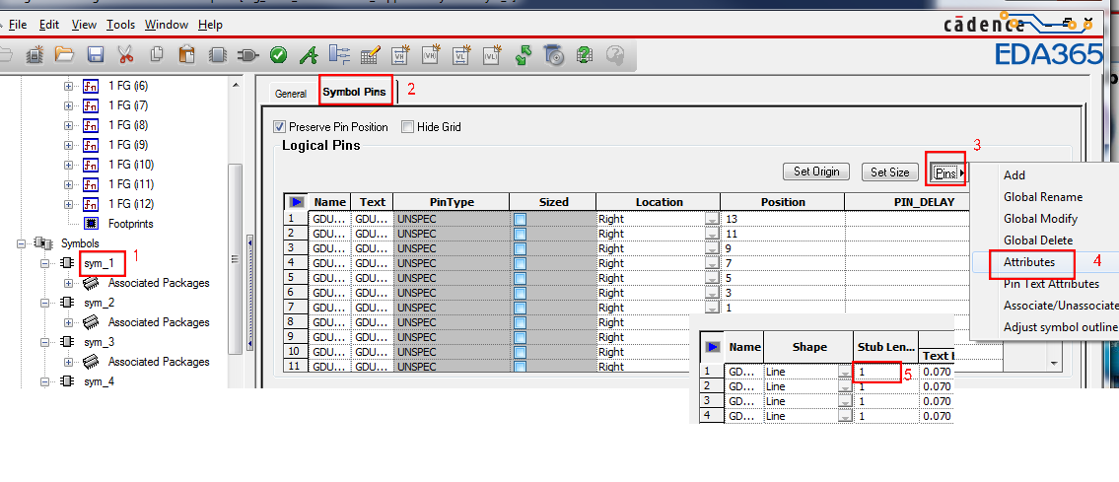Collapse the Symbols tree node

(20, 243)
